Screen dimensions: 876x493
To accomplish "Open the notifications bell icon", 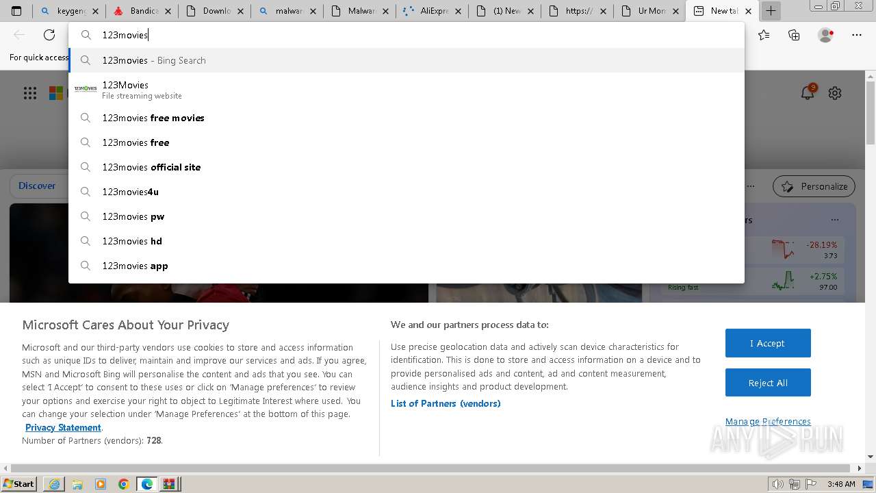I will [808, 92].
